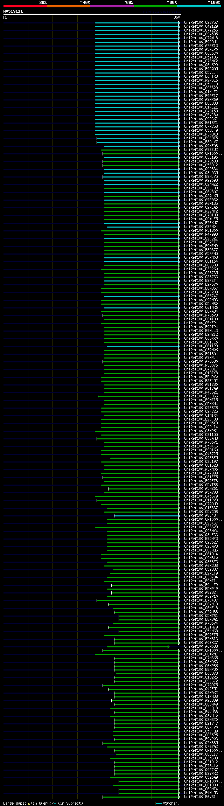This screenshot has height=806, width=224.
Task: View the UniRef100_C5YC80 hit
Action: (x=201, y=115)
